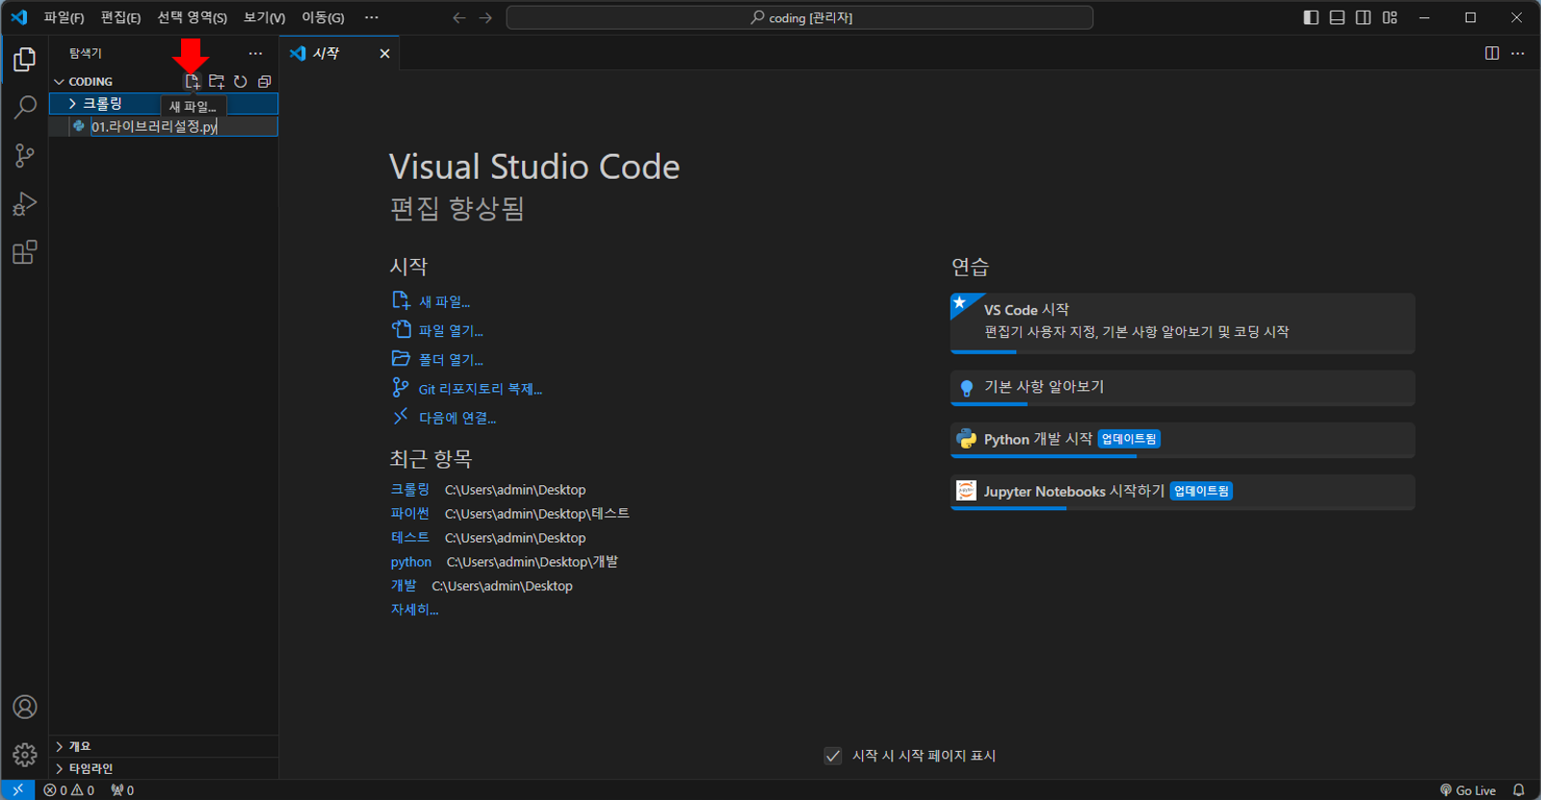Expand the 타임라인 section

164,768
